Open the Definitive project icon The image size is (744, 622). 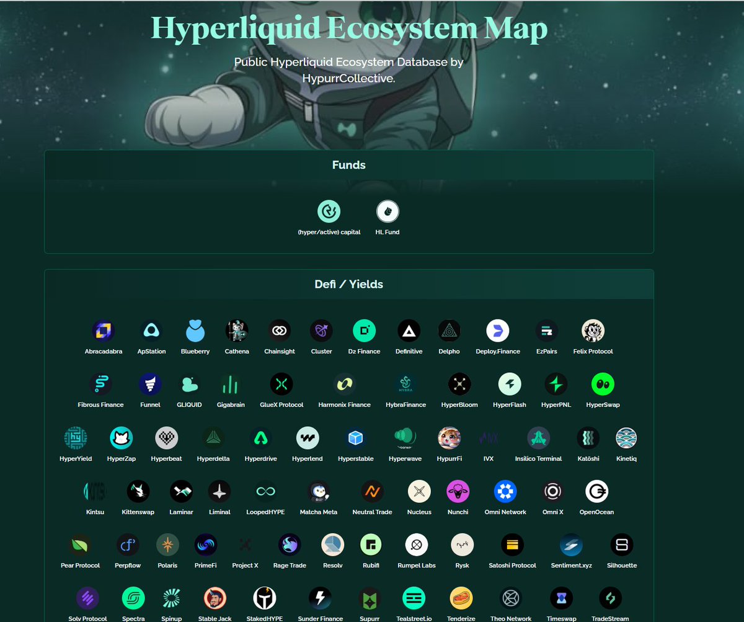(409, 331)
